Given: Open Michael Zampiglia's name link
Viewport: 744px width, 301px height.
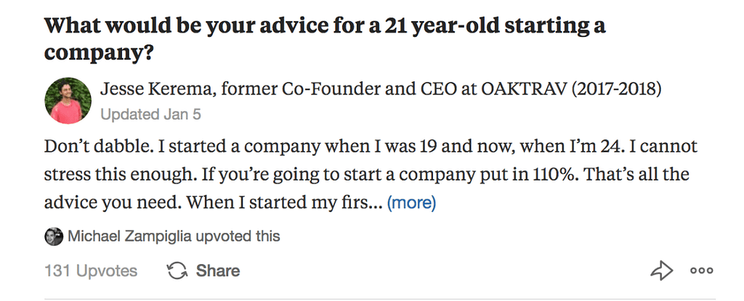Looking at the screenshot, I should coord(131,236).
